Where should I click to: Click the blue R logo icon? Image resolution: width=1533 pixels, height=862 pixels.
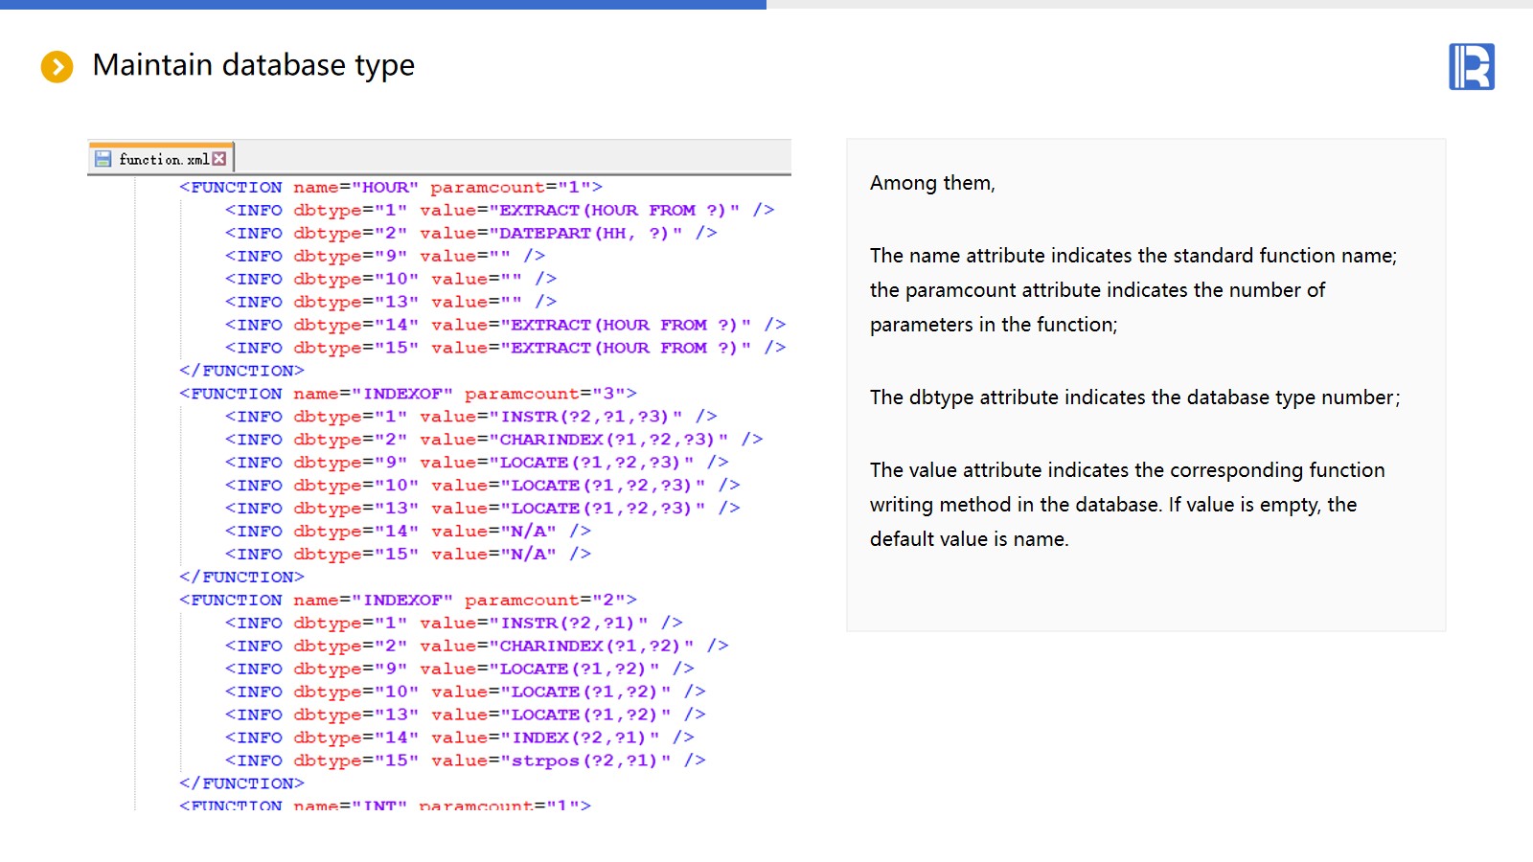click(1471, 67)
